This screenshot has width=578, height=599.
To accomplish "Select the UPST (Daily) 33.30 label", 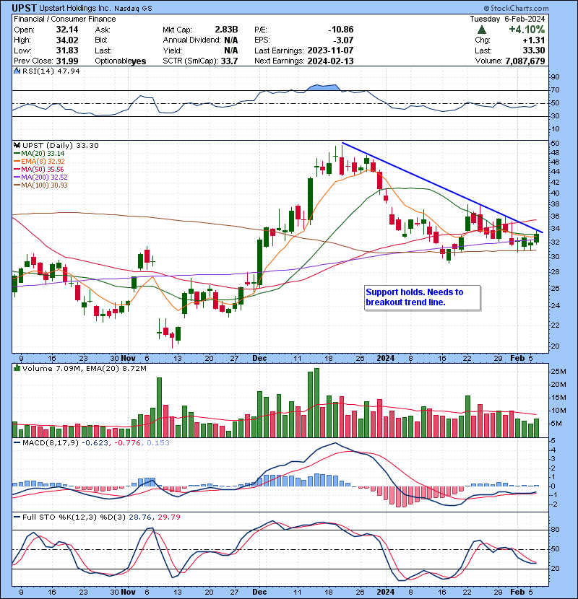I will [x=61, y=146].
